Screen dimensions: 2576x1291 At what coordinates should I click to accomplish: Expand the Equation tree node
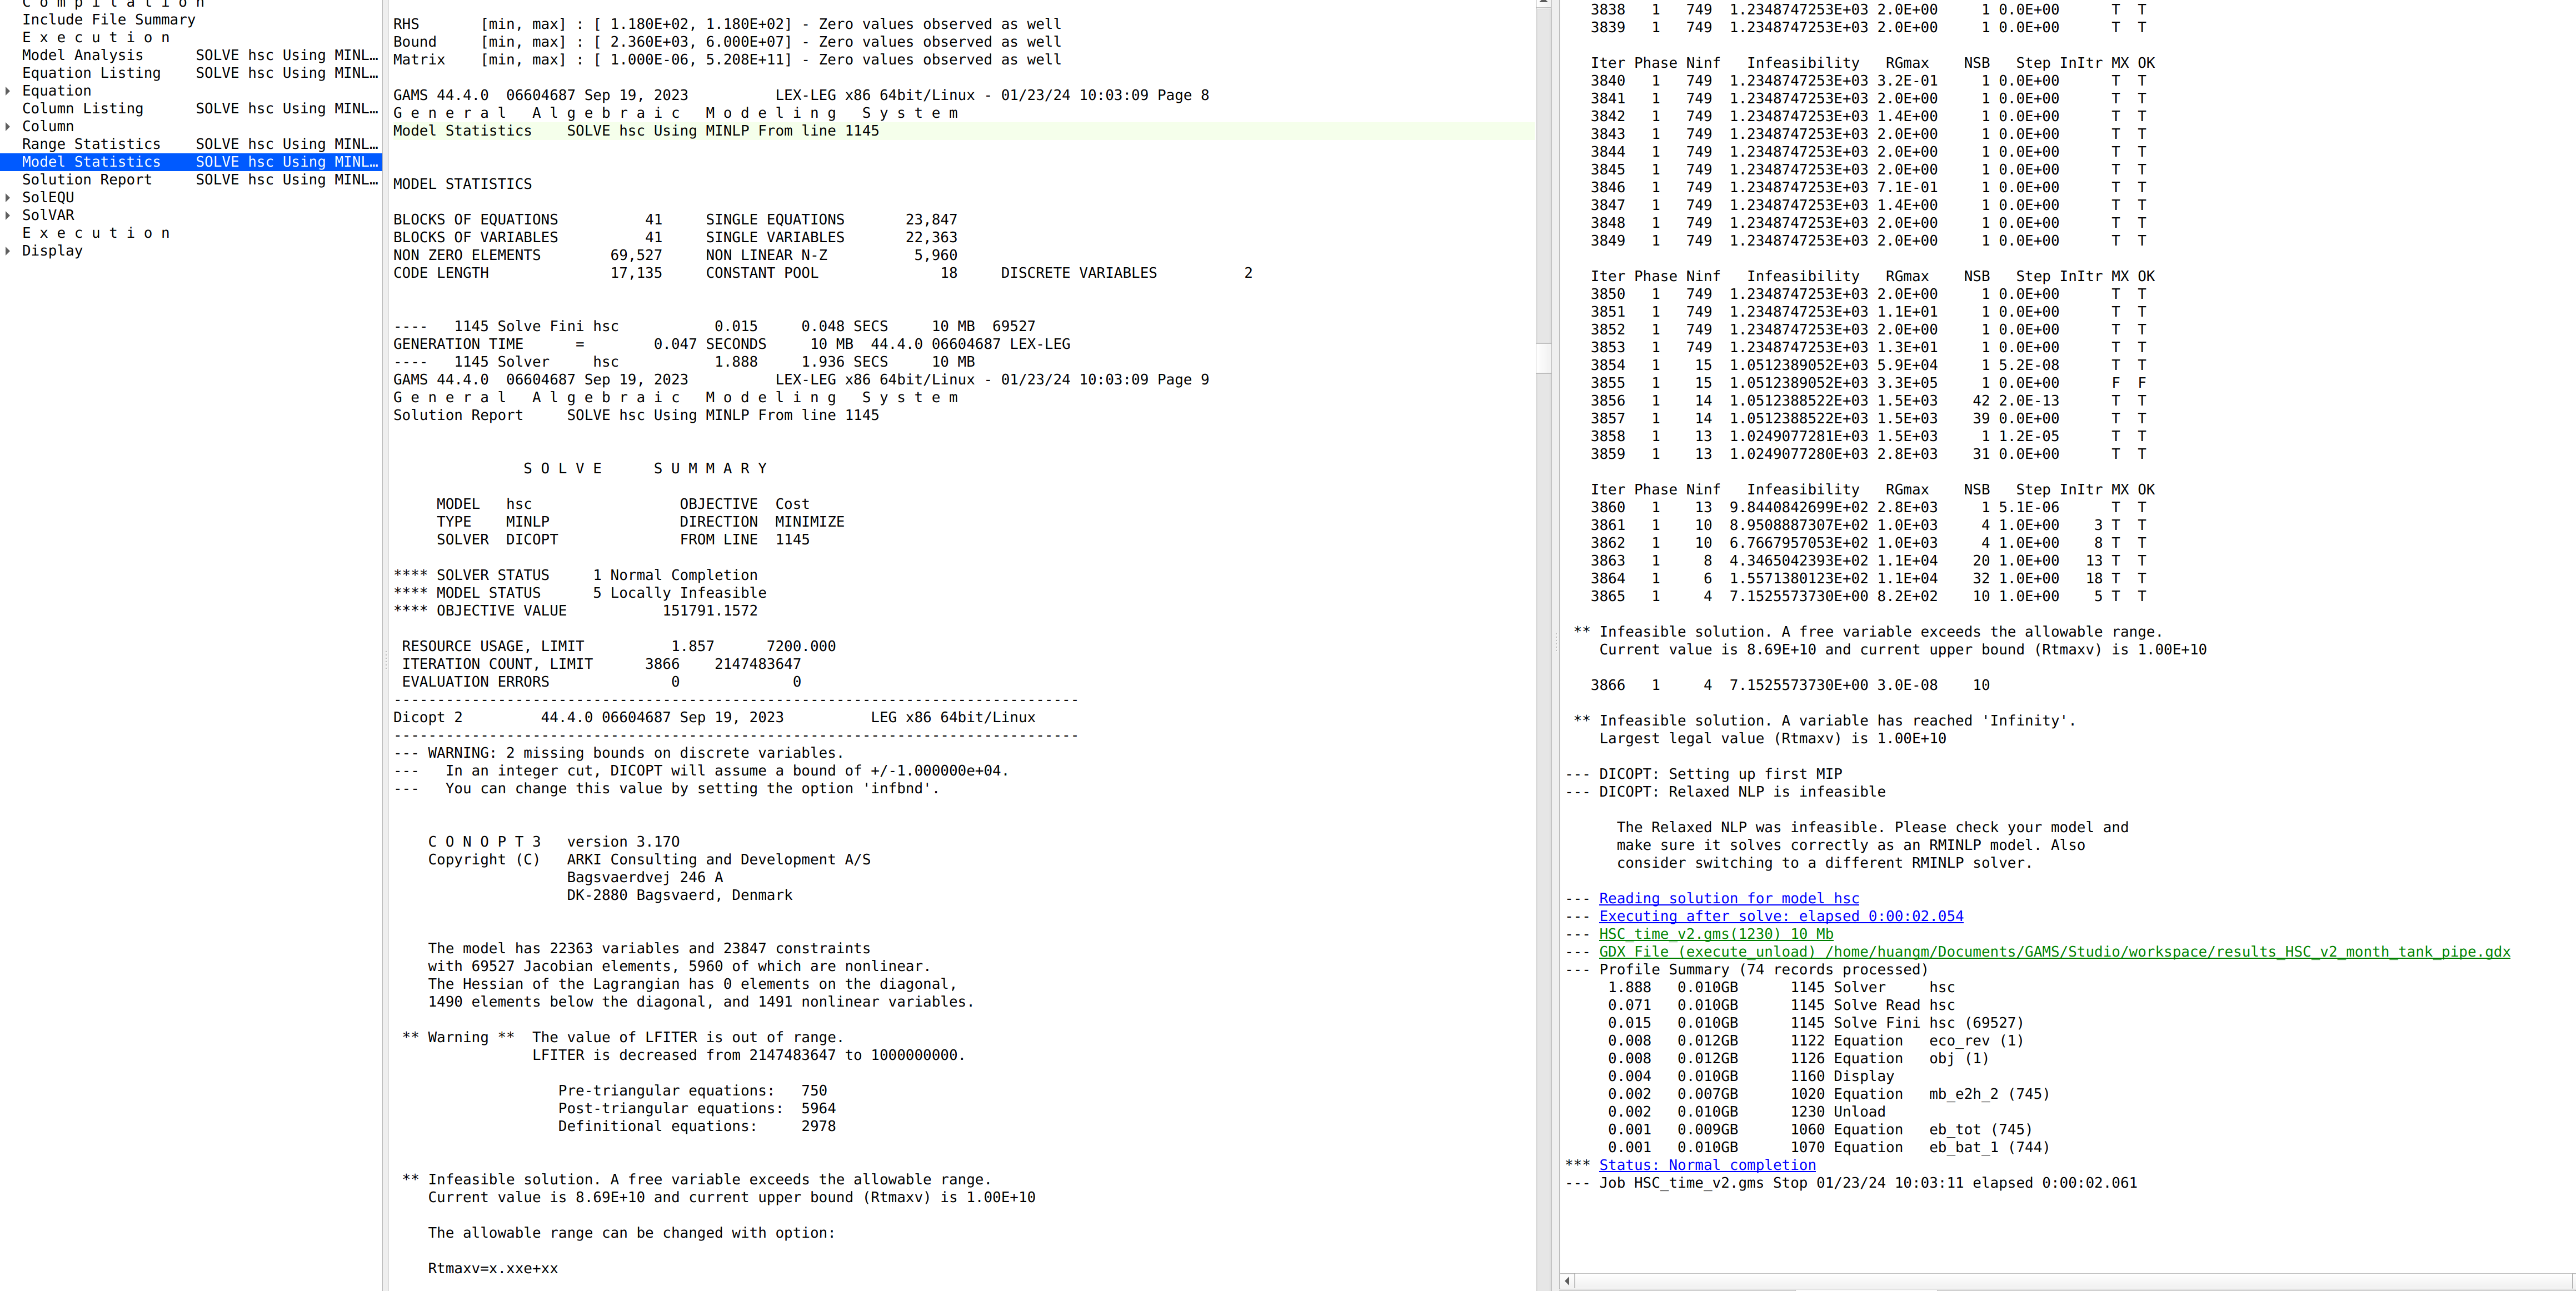(x=8, y=91)
